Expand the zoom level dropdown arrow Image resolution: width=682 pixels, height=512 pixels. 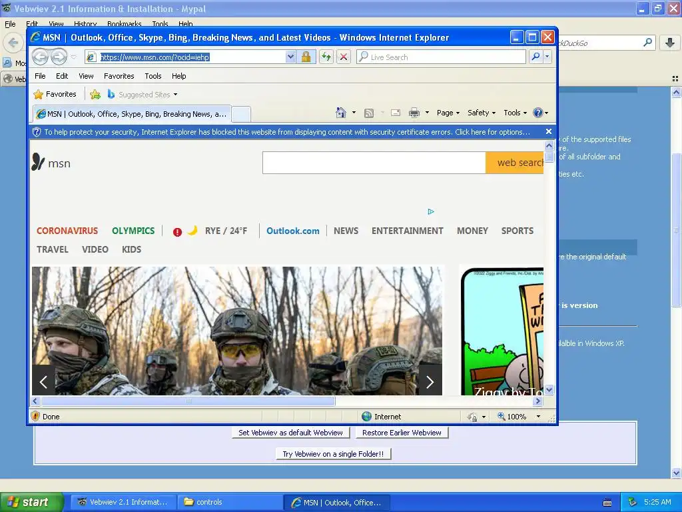pos(538,417)
